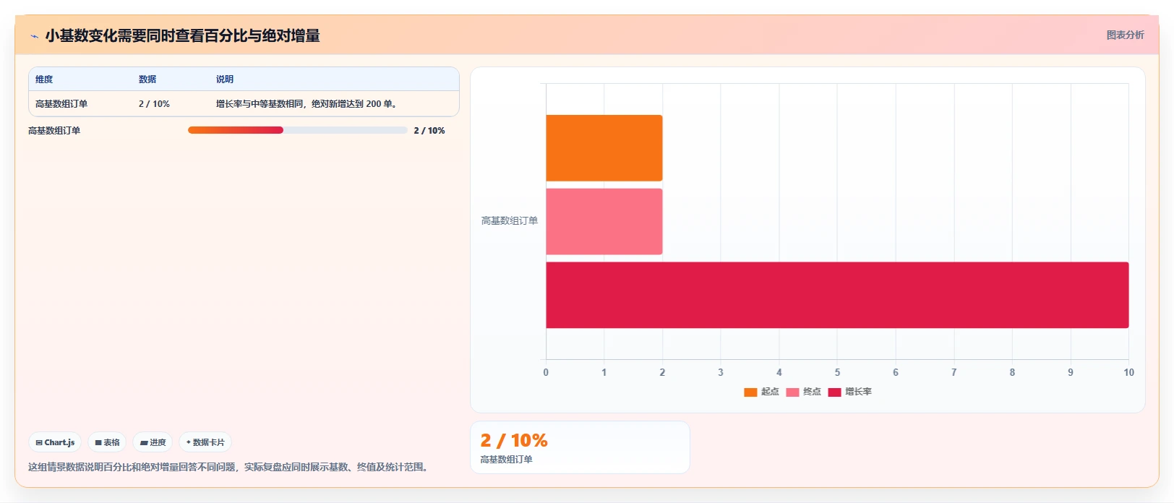Select the 数据卡片 chip

[x=205, y=442]
